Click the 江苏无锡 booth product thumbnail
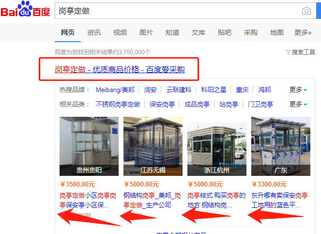Image resolution: width=321 pixels, height=234 pixels. click(x=153, y=146)
